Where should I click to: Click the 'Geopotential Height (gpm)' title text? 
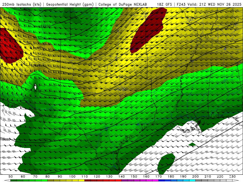coord(70,4)
